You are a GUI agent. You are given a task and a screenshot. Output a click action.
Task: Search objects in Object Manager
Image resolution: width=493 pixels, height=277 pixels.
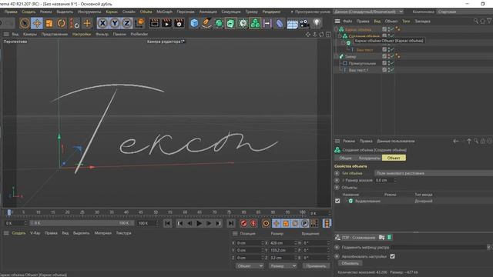(476, 22)
